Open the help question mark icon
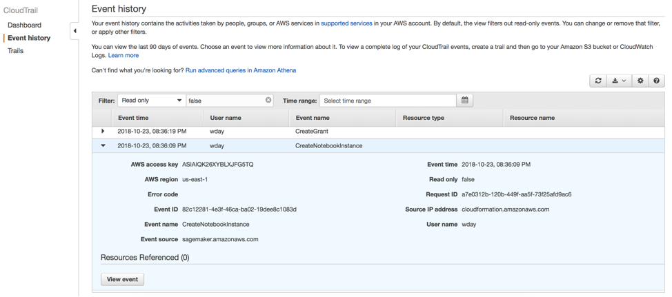This screenshot has height=297, width=672. click(657, 81)
